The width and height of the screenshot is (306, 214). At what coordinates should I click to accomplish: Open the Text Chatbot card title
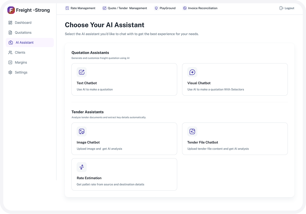tap(87, 83)
